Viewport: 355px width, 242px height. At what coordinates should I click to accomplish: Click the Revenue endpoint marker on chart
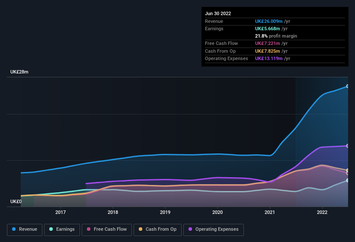tap(348, 86)
